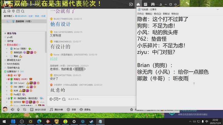Open dropdown arrow next to chat gamepad icon

click(x=60, y=99)
